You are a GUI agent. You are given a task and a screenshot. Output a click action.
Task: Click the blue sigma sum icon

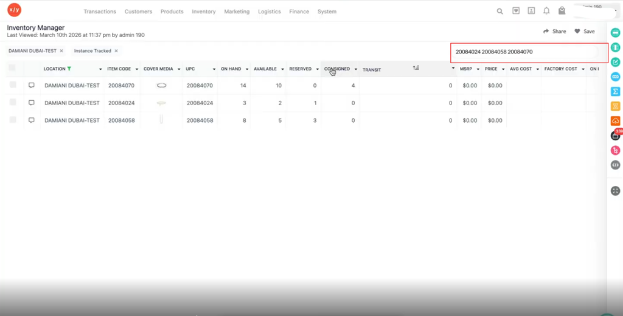click(616, 91)
